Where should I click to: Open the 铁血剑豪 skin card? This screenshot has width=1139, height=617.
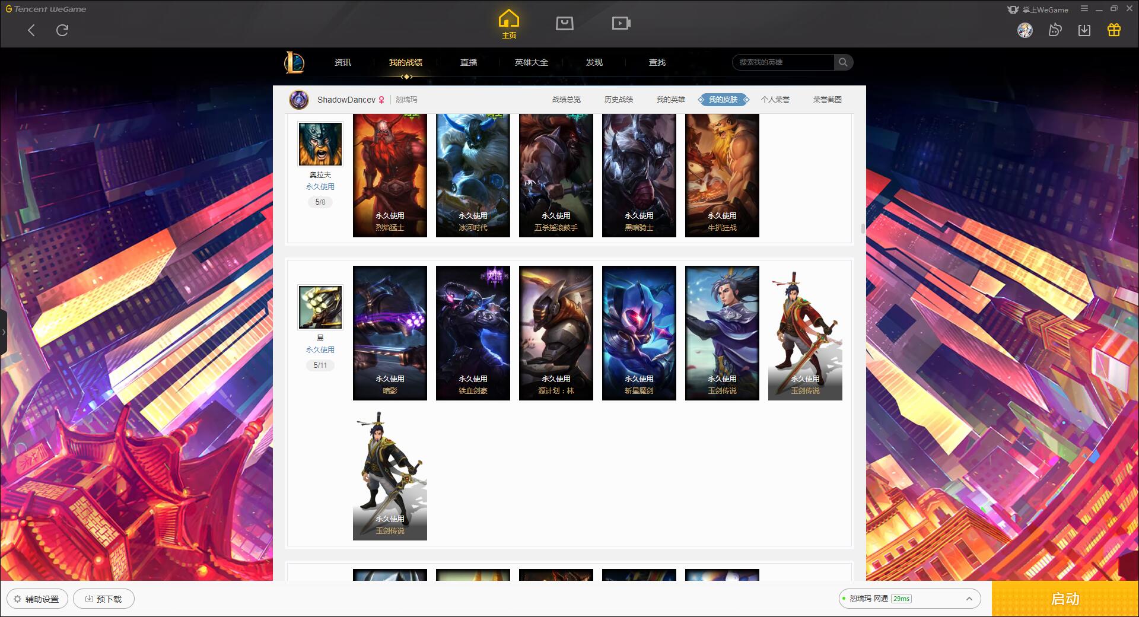[x=473, y=333]
